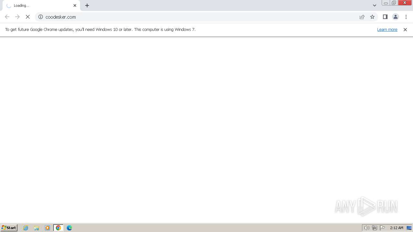Show the clock at 2:12 AM
This screenshot has width=413, height=232.
point(397,228)
